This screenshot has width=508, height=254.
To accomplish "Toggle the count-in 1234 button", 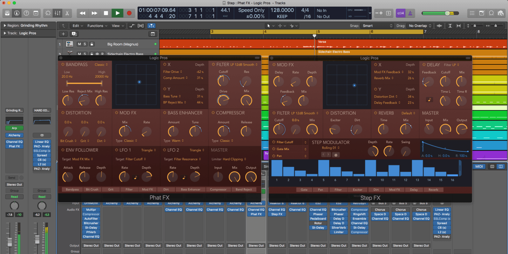I will (400, 13).
